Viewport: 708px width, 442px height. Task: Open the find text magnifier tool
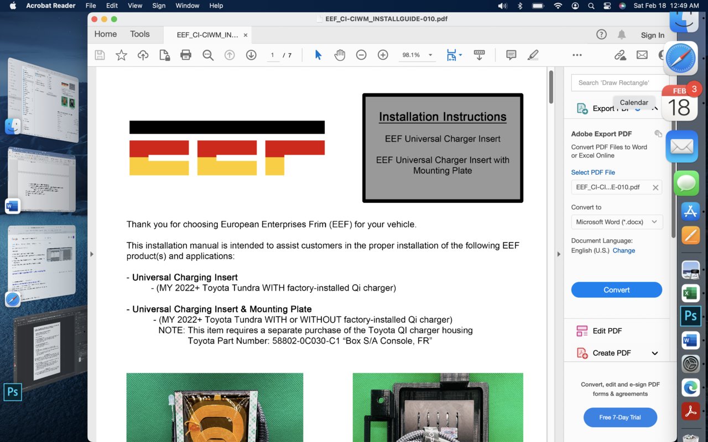coord(208,55)
